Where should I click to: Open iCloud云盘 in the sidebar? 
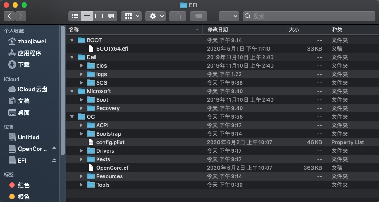(x=28, y=89)
